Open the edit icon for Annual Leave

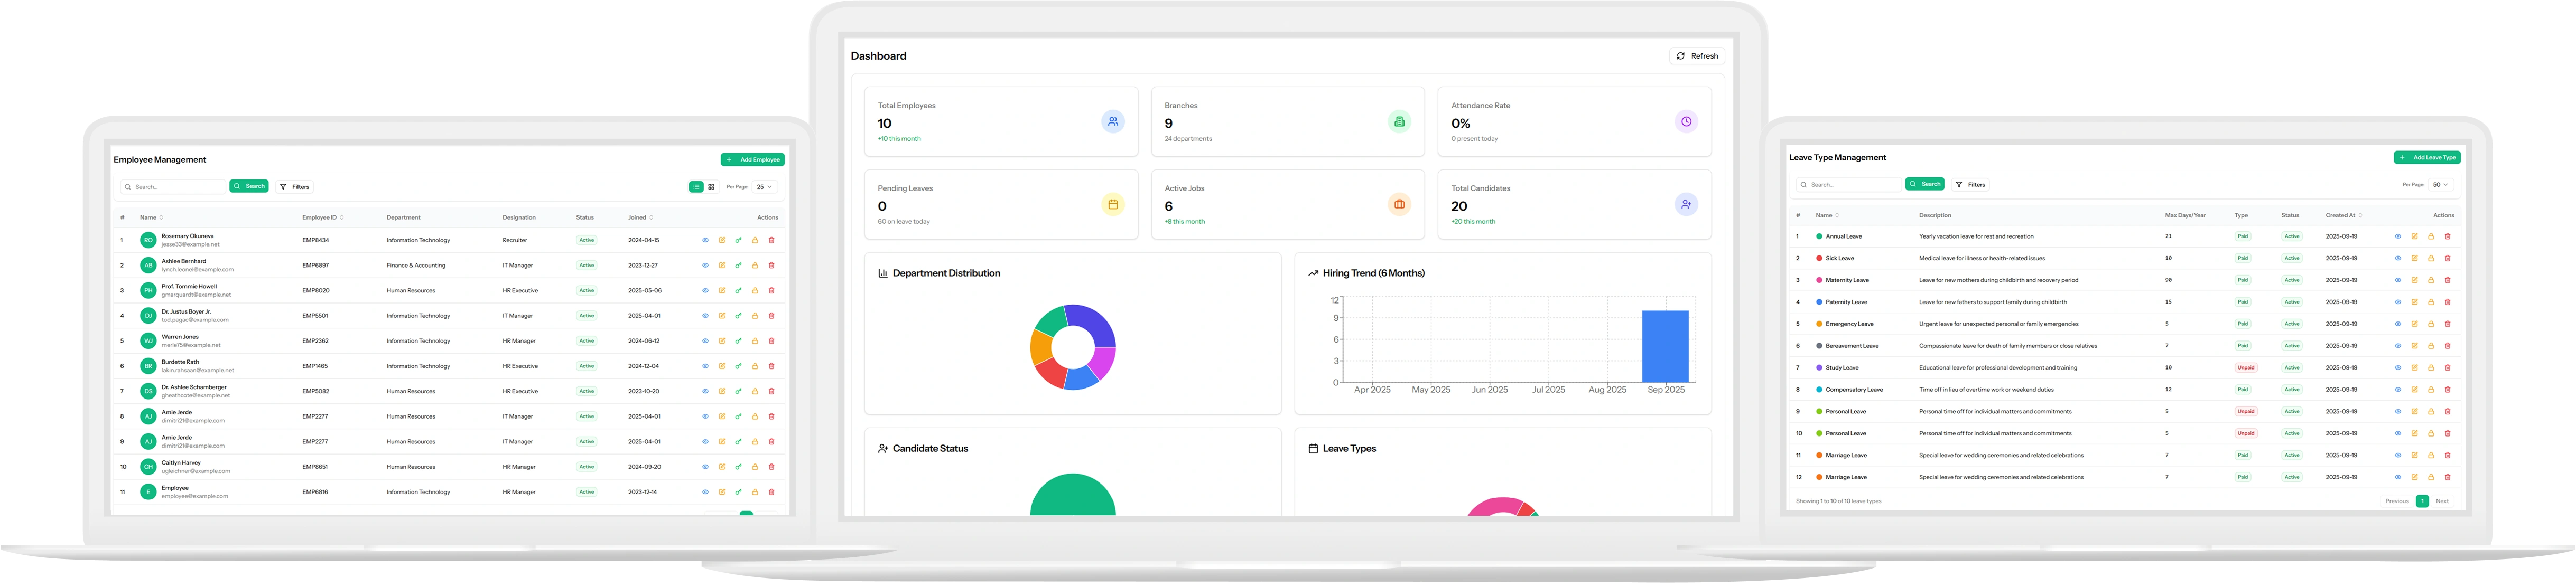(x=2414, y=235)
